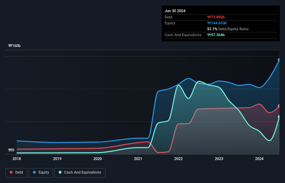Click the Debt row label in tooltip
The width and height of the screenshot is (285, 183).
[x=168, y=17]
